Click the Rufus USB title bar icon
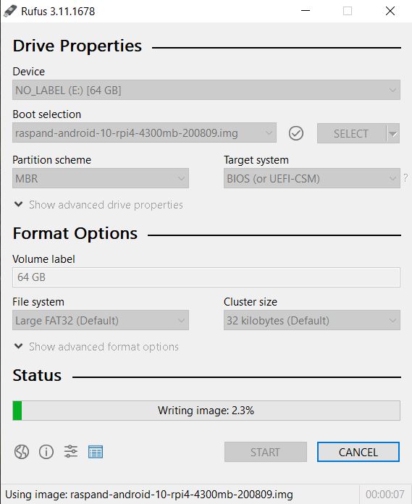 [10, 11]
